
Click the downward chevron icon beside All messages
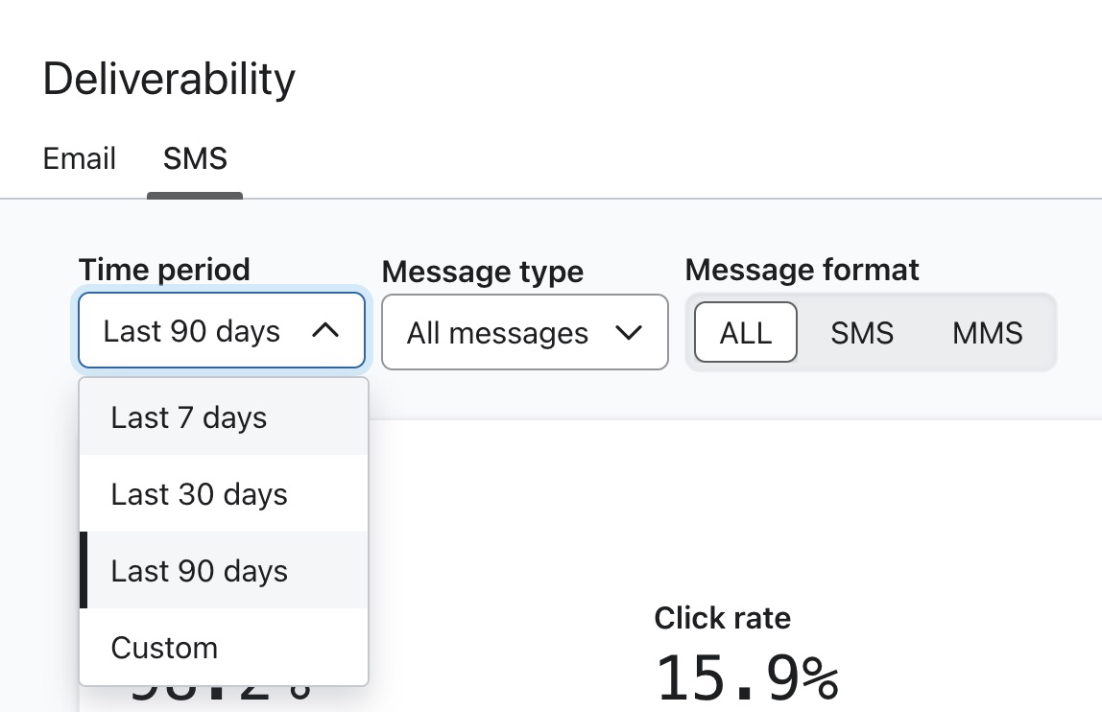pyautogui.click(x=629, y=332)
